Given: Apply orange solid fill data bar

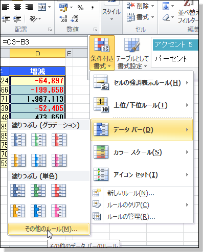Looking at the screenshot, I should point(18,211).
